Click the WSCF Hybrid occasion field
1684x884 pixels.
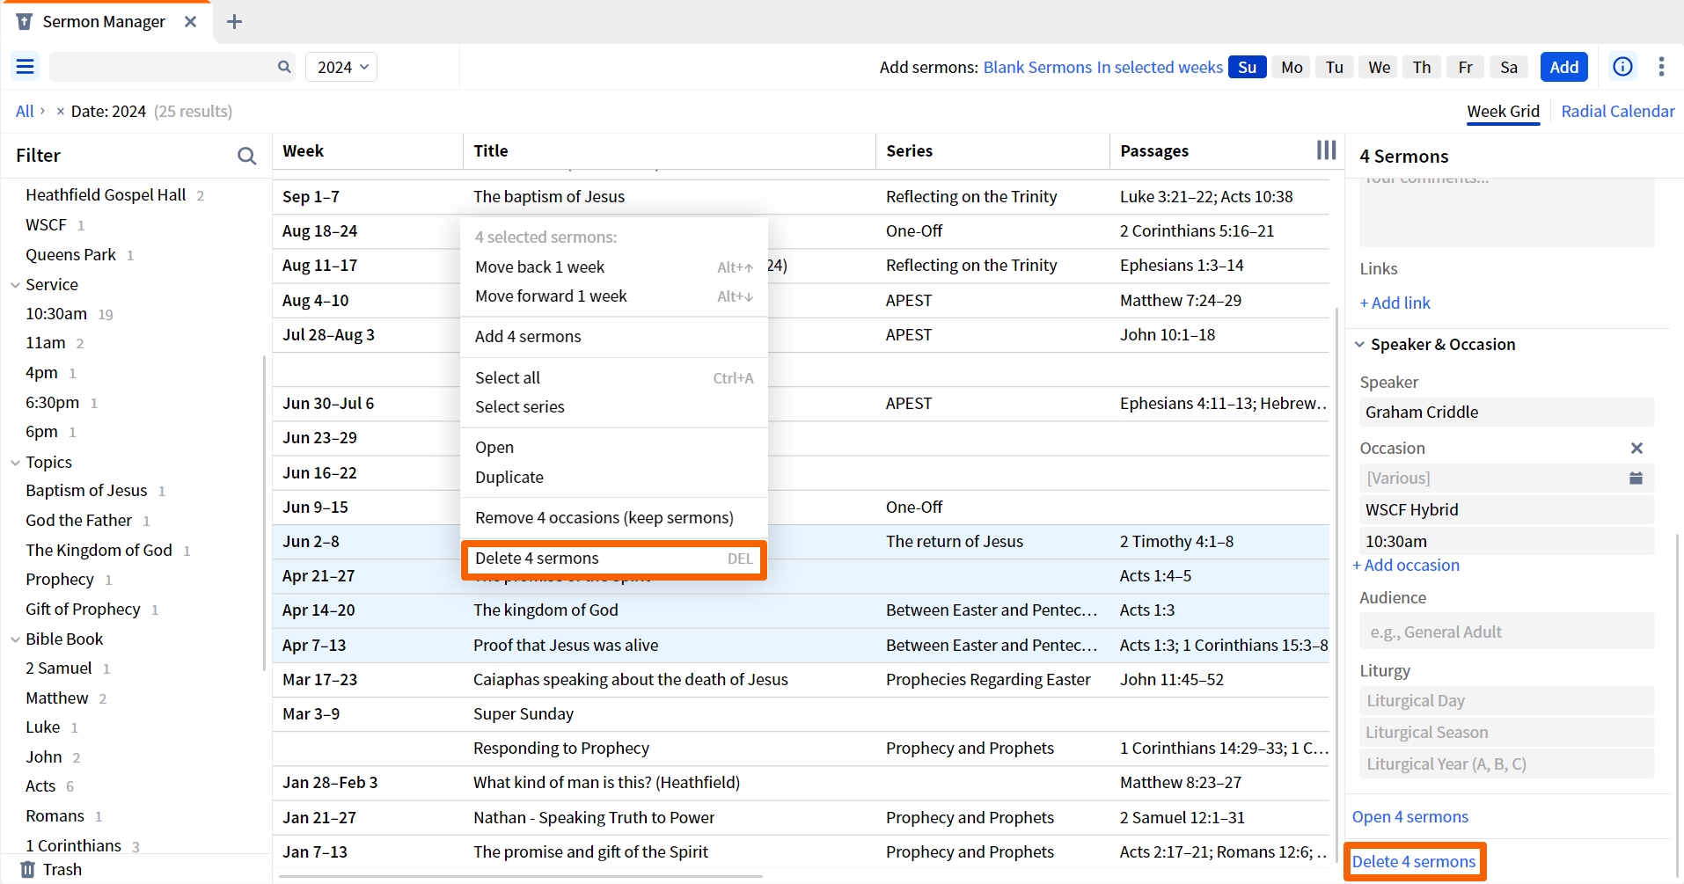pos(1506,510)
